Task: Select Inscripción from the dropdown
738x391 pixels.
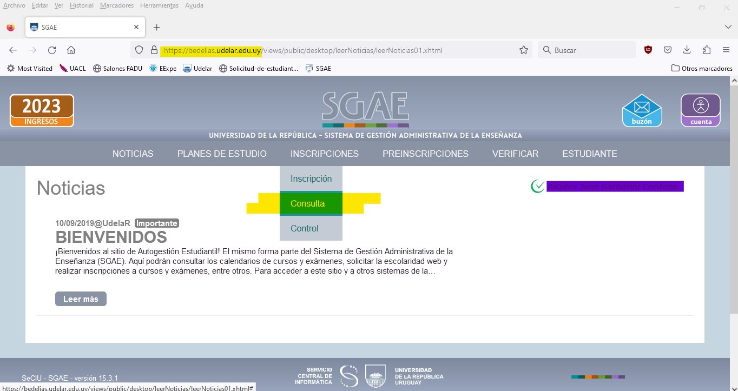Action: (x=311, y=178)
